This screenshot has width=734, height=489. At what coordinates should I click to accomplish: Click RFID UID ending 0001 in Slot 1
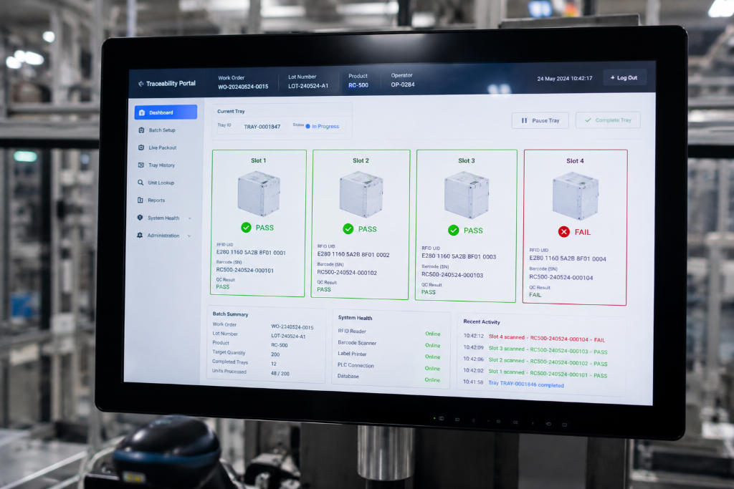click(251, 253)
